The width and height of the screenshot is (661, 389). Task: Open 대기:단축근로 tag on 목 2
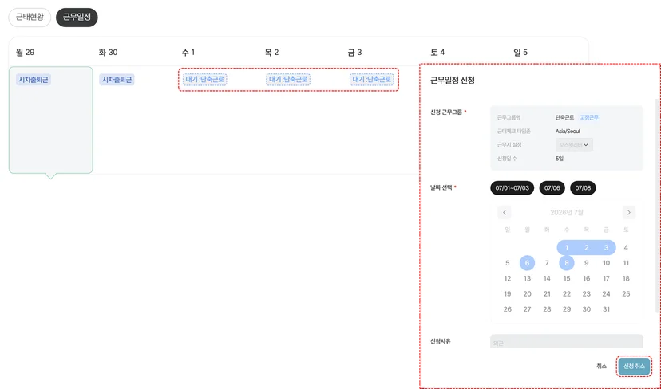(288, 80)
